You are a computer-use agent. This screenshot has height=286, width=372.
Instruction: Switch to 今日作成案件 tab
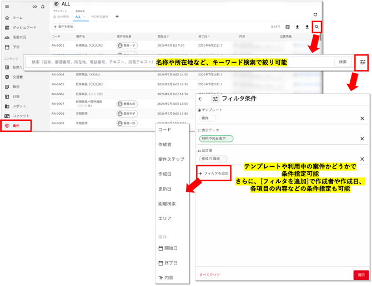(x=99, y=17)
